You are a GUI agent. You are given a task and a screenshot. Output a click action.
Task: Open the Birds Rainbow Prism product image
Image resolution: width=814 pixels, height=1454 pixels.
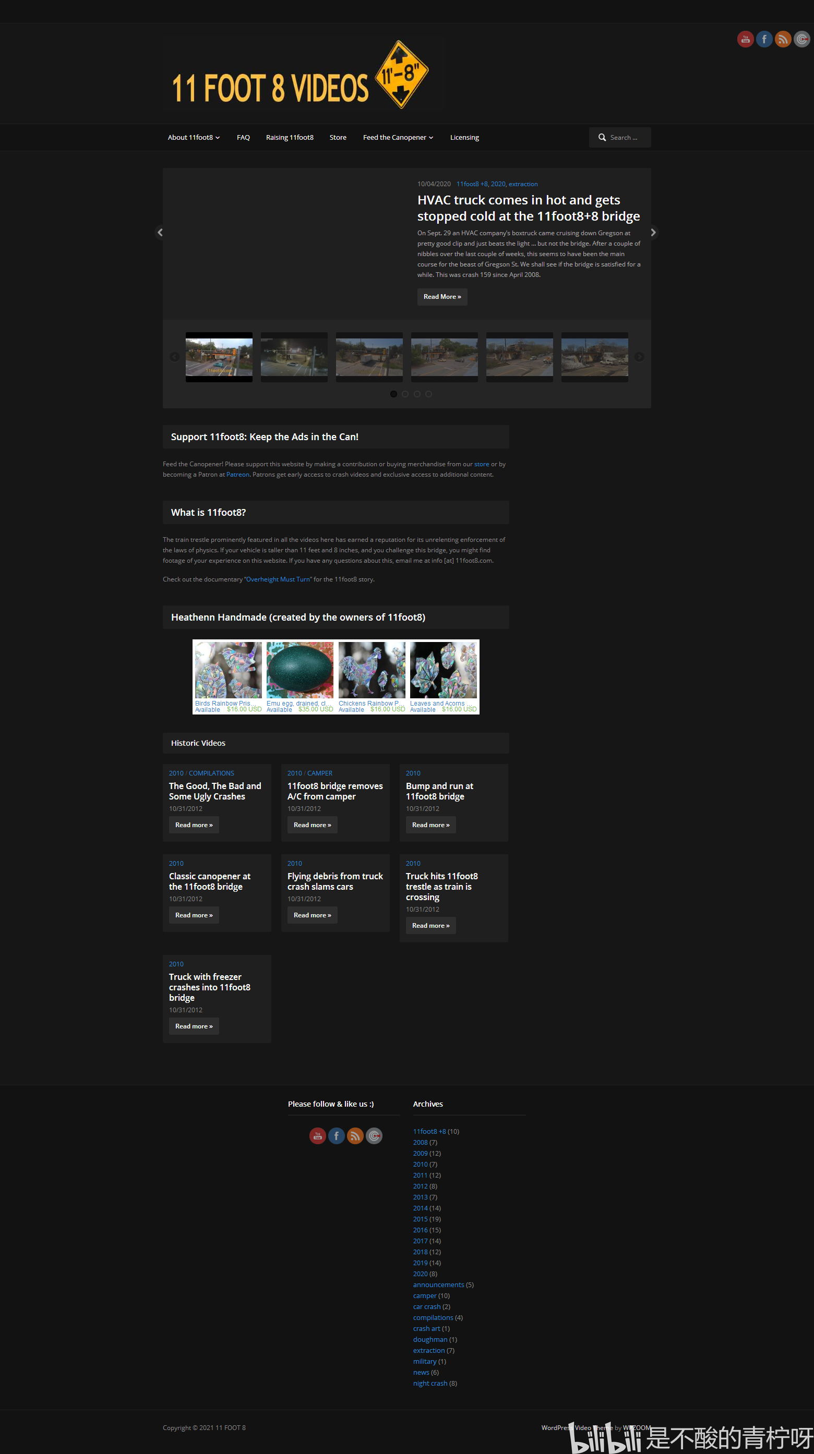pos(228,670)
